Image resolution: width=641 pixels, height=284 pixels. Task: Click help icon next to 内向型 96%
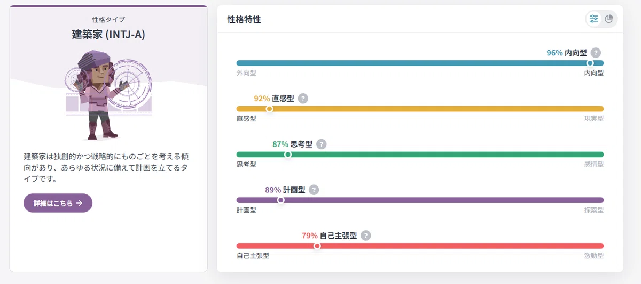596,53
